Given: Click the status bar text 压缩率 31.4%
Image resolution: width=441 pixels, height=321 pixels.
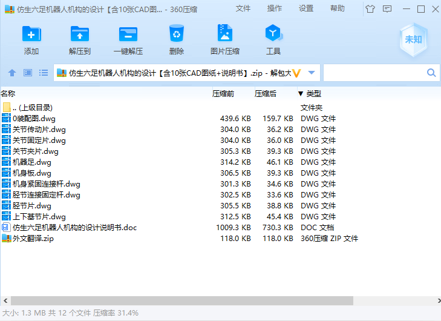Looking at the screenshot, I should (x=116, y=313).
